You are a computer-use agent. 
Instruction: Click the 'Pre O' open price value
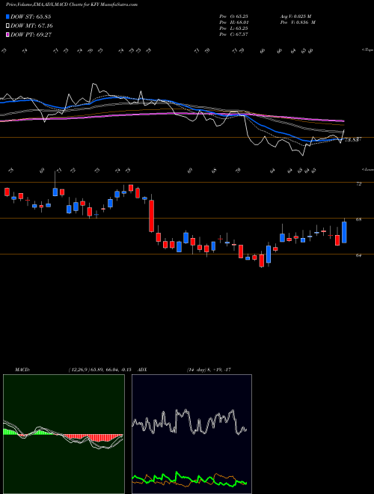click(233, 16)
